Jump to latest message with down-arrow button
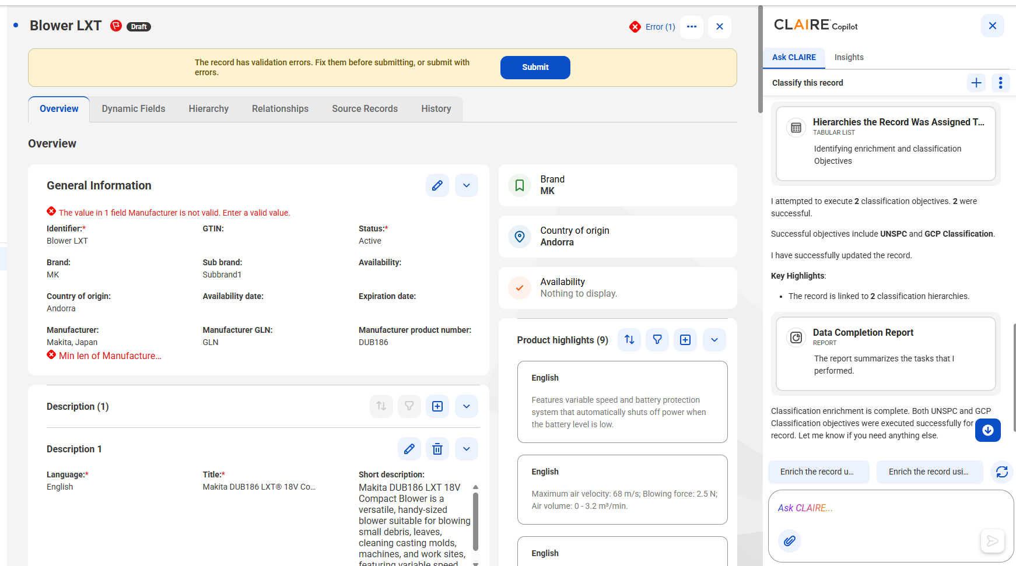Image resolution: width=1016 pixels, height=566 pixels. point(988,430)
